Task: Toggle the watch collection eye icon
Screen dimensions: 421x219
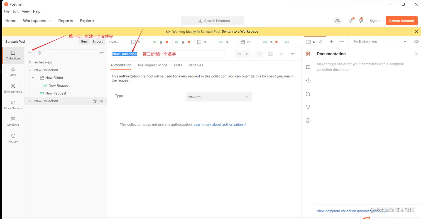Action: (x=239, y=54)
